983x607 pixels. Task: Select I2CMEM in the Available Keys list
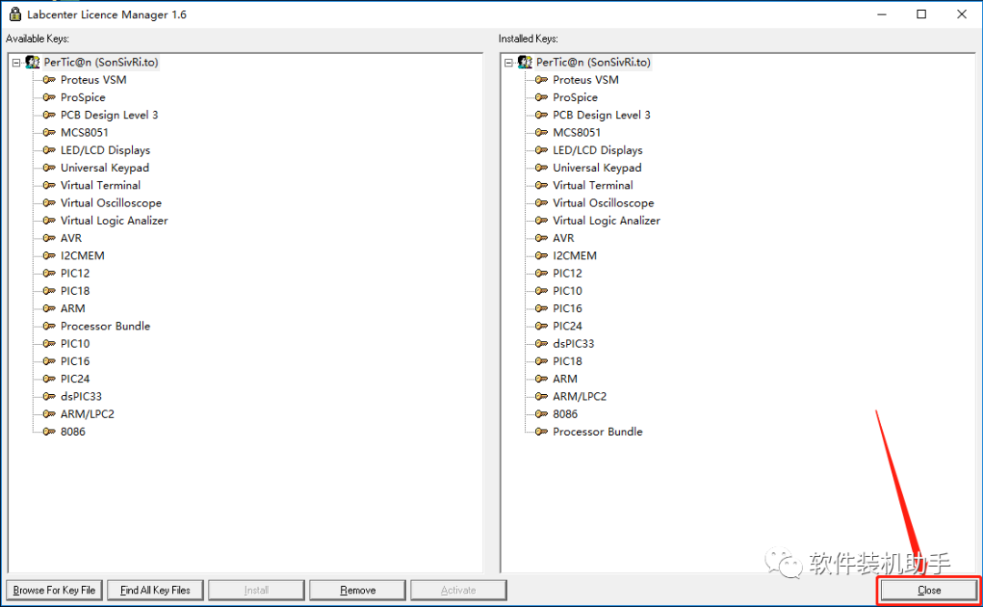tap(82, 255)
